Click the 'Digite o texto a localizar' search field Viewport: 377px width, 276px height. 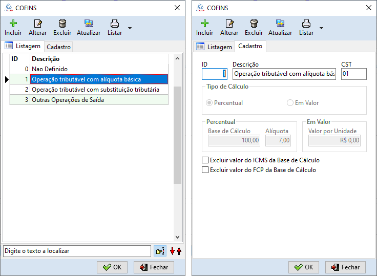click(x=77, y=251)
